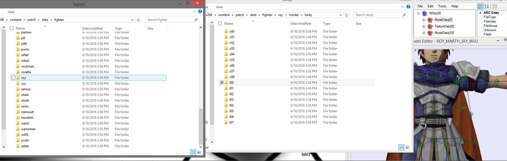This screenshot has width=507, height=161.
Task: Open the Edit menu in BrawlBox
Action: coord(430,6)
